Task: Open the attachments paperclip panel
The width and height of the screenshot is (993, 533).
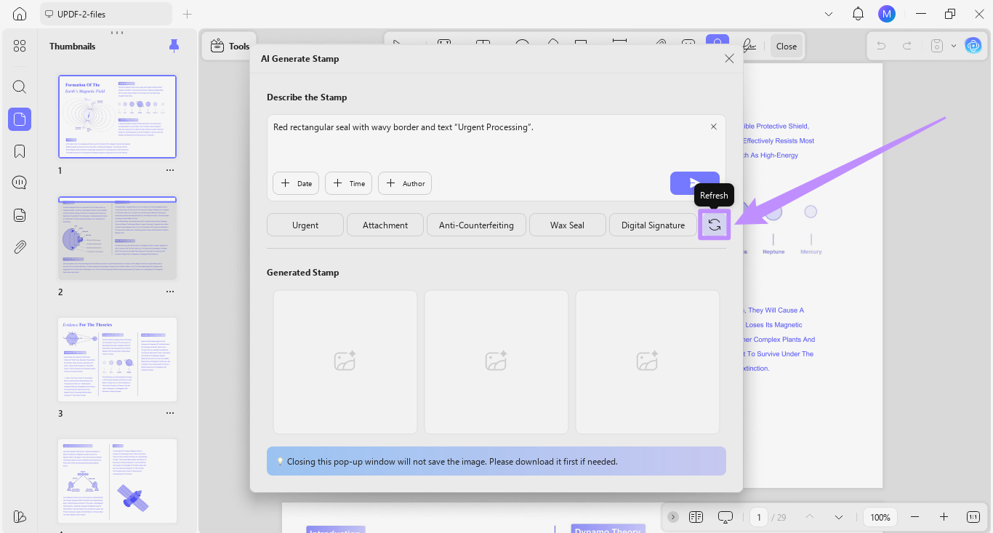Action: point(20,247)
